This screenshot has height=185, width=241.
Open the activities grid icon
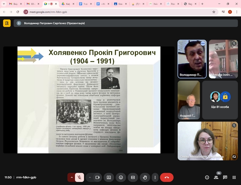tap(234, 177)
